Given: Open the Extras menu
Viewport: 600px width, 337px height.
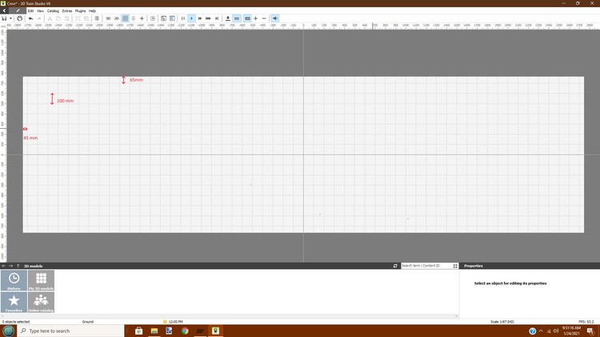Looking at the screenshot, I should point(67,11).
